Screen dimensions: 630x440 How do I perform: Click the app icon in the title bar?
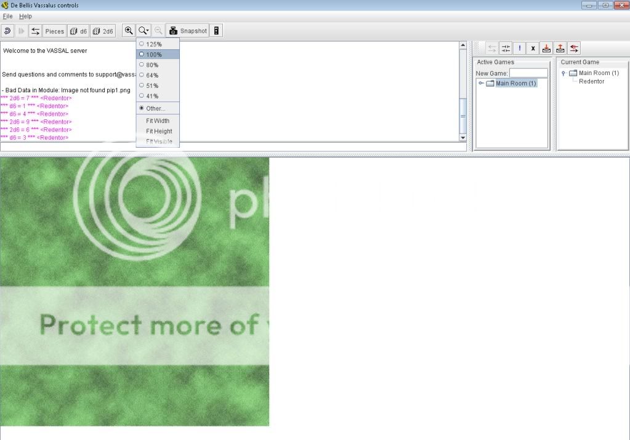pyautogui.click(x=5, y=5)
